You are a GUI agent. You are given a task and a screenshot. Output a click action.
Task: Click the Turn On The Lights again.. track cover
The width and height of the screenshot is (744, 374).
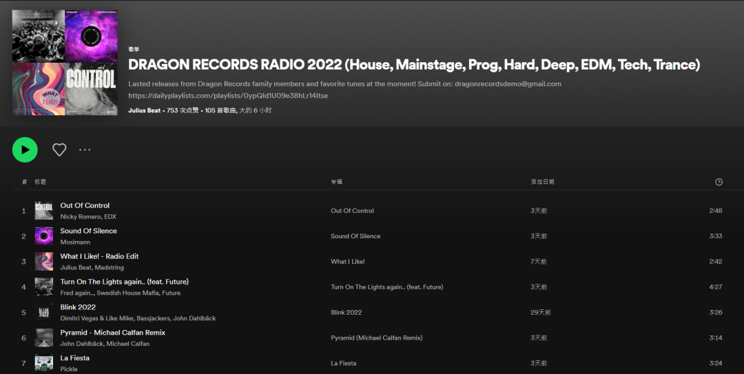point(43,287)
